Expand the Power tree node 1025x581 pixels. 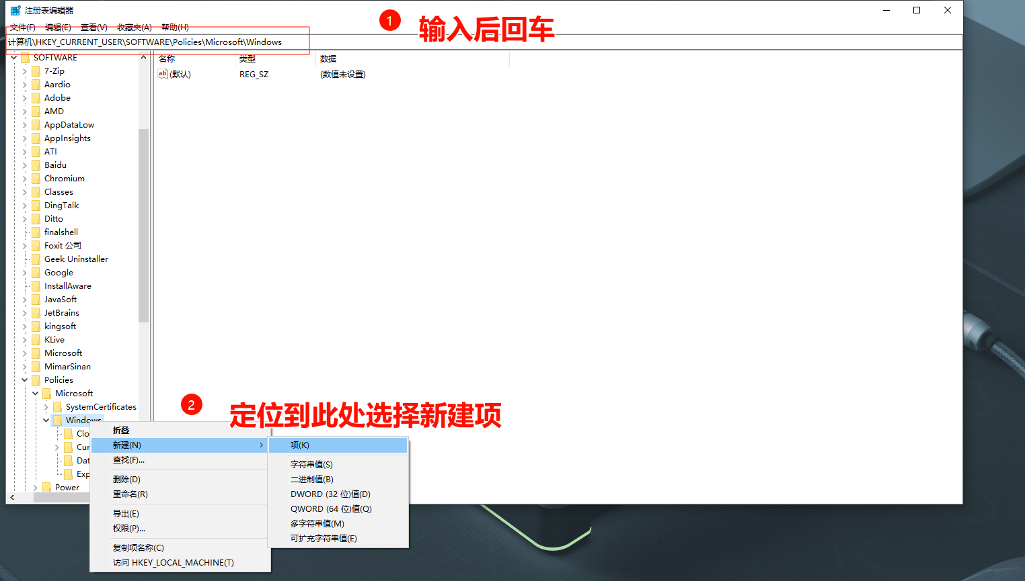pos(36,487)
